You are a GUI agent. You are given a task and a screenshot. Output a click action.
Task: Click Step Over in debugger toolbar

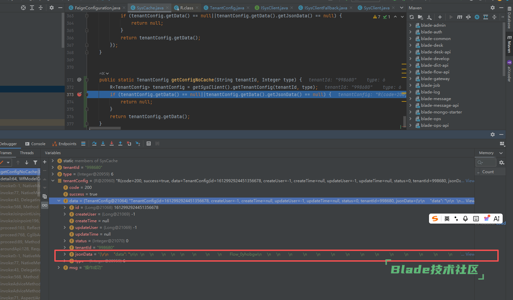click(94, 143)
